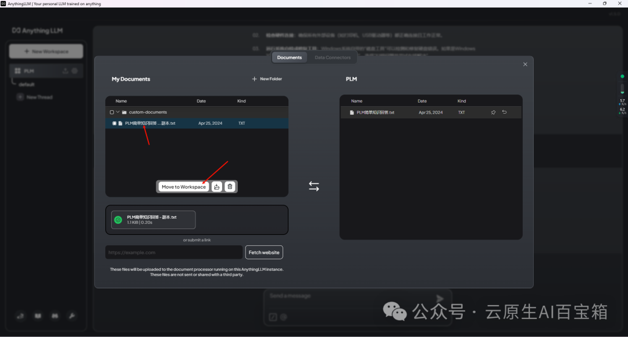Click the file name PLM简单知识回答.txt in the PLM pane
Screen dimensions: 628x337
pyautogui.click(x=375, y=113)
